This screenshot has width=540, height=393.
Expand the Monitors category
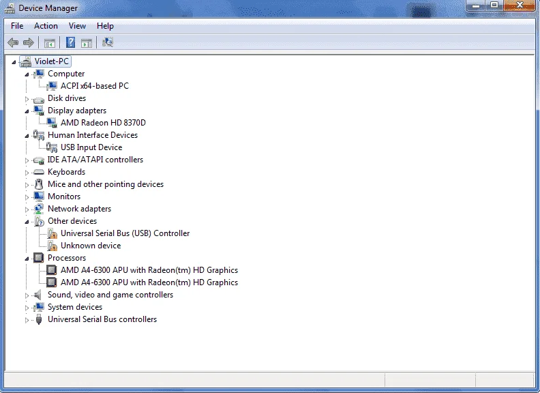pos(27,197)
